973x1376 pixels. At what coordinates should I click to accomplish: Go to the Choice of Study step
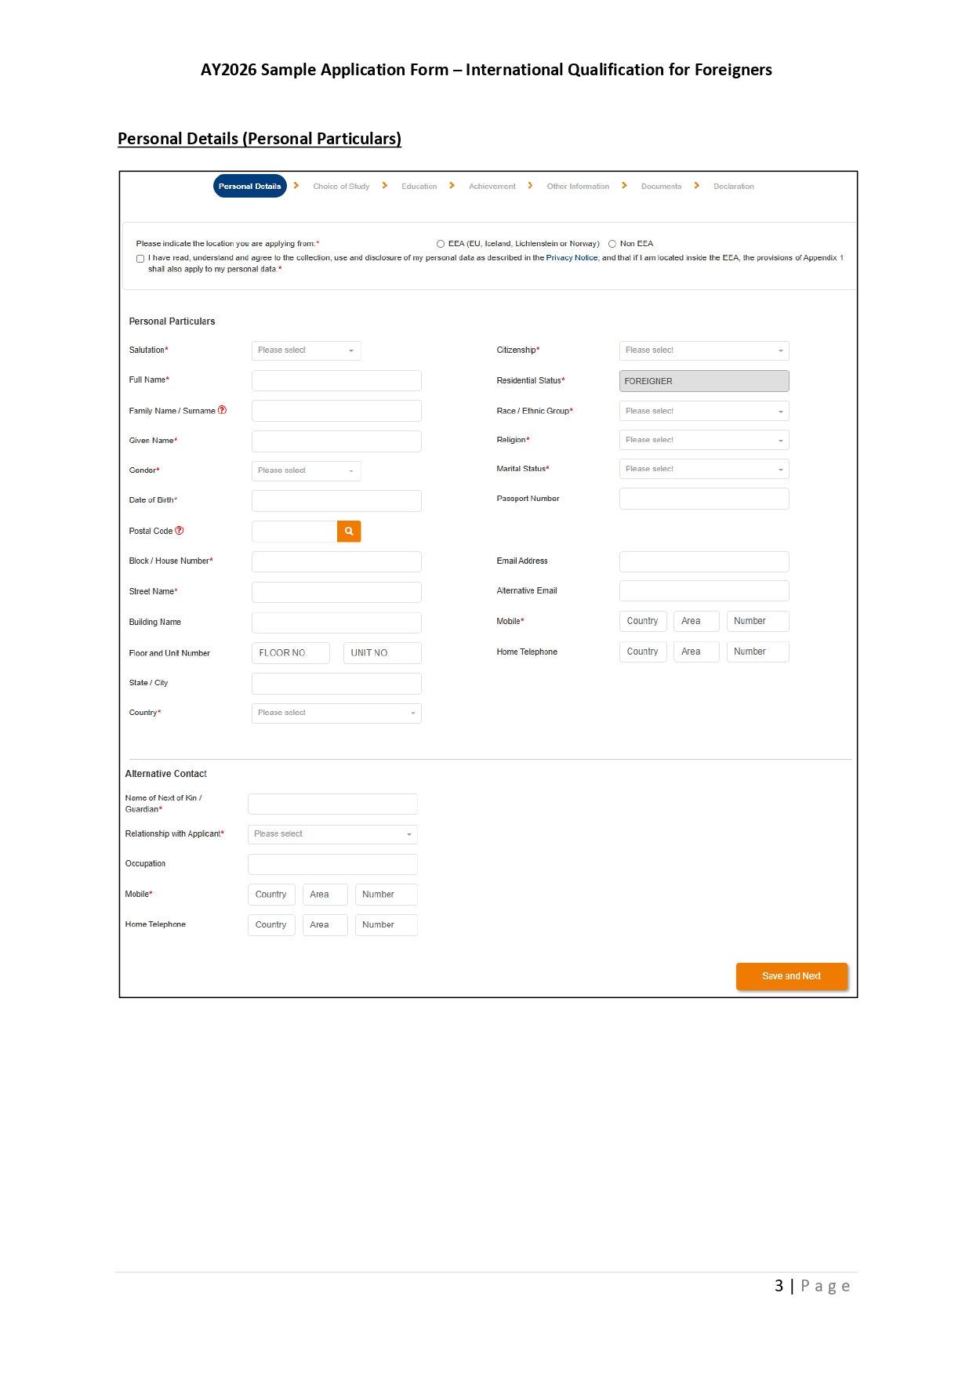pyautogui.click(x=341, y=187)
